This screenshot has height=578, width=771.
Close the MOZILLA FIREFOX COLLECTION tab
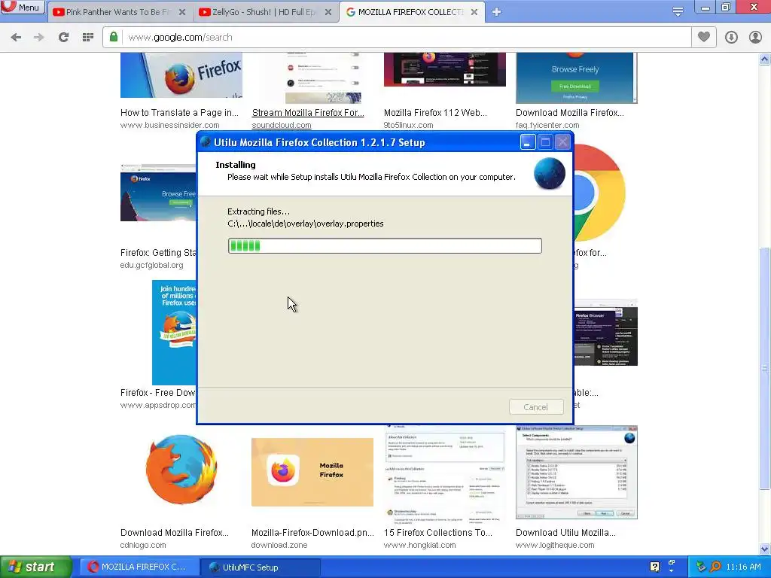[474, 12]
